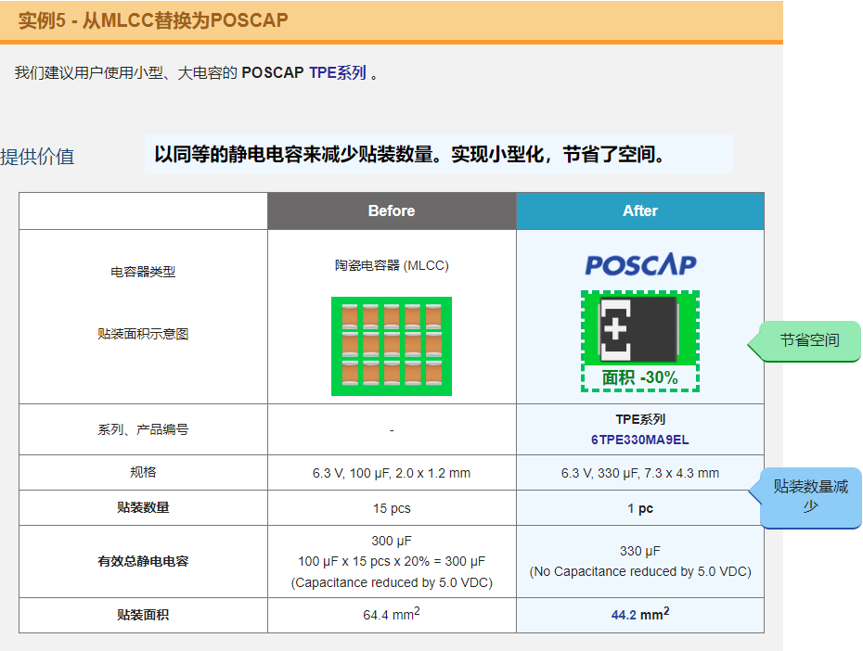Click the dash in Before product number cell

pyautogui.click(x=392, y=430)
